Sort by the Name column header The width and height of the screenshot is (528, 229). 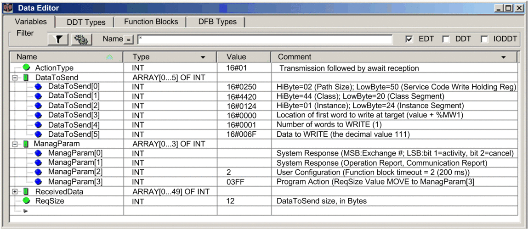point(64,57)
